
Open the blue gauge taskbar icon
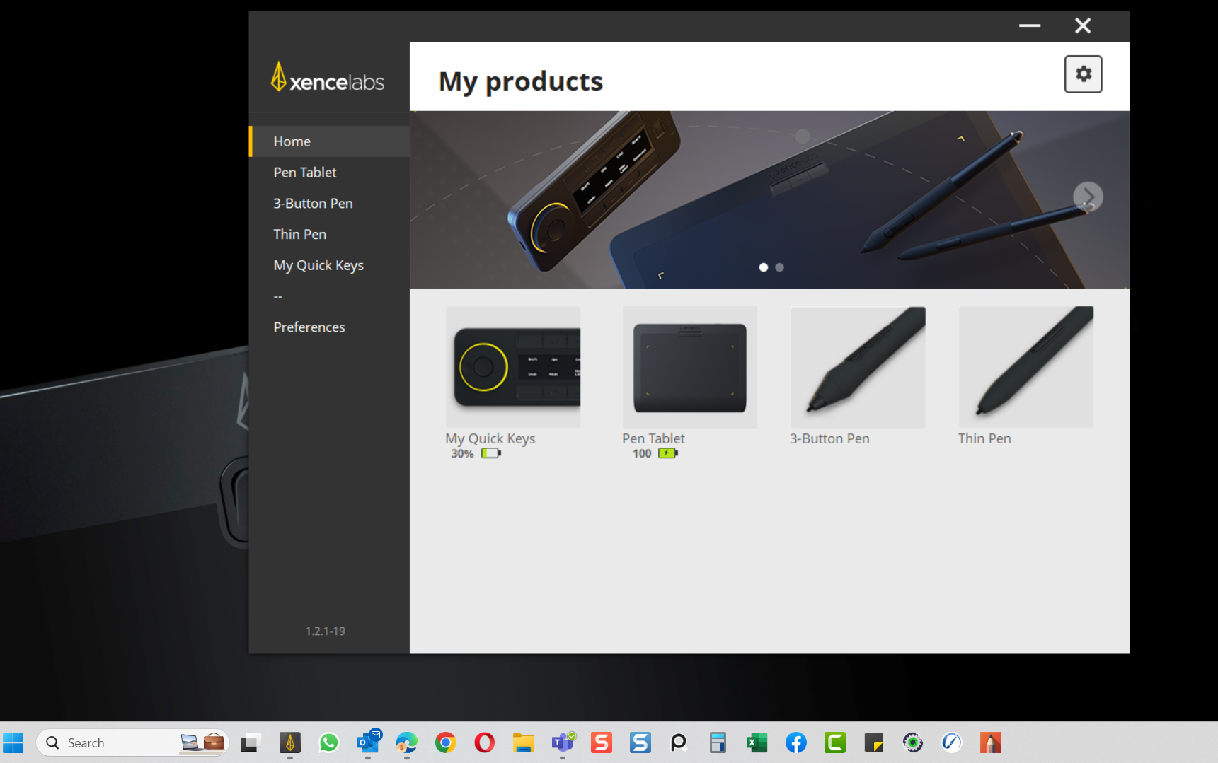coord(952,742)
